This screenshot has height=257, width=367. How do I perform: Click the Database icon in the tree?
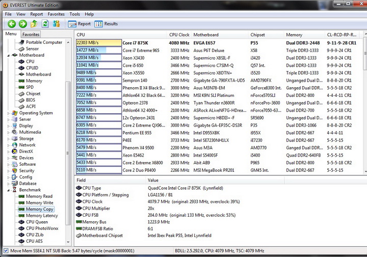(x=15, y=183)
